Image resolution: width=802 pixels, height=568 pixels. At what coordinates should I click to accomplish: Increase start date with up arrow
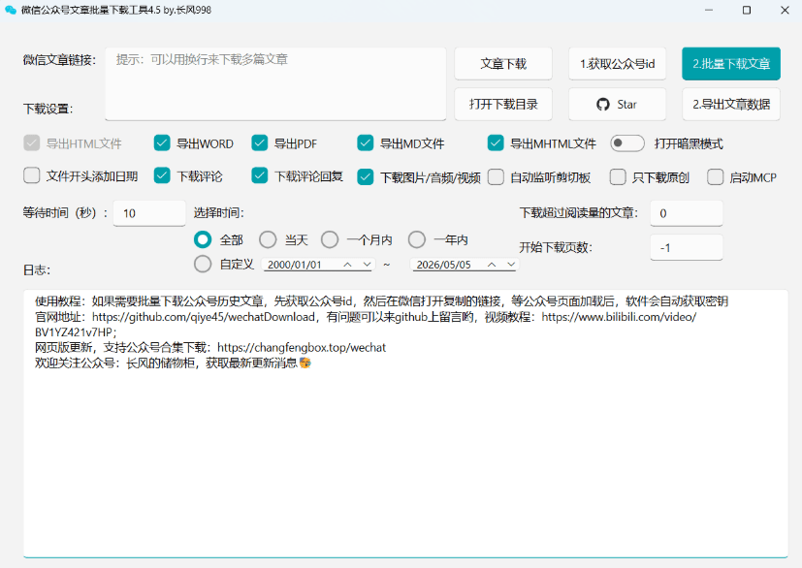click(348, 265)
